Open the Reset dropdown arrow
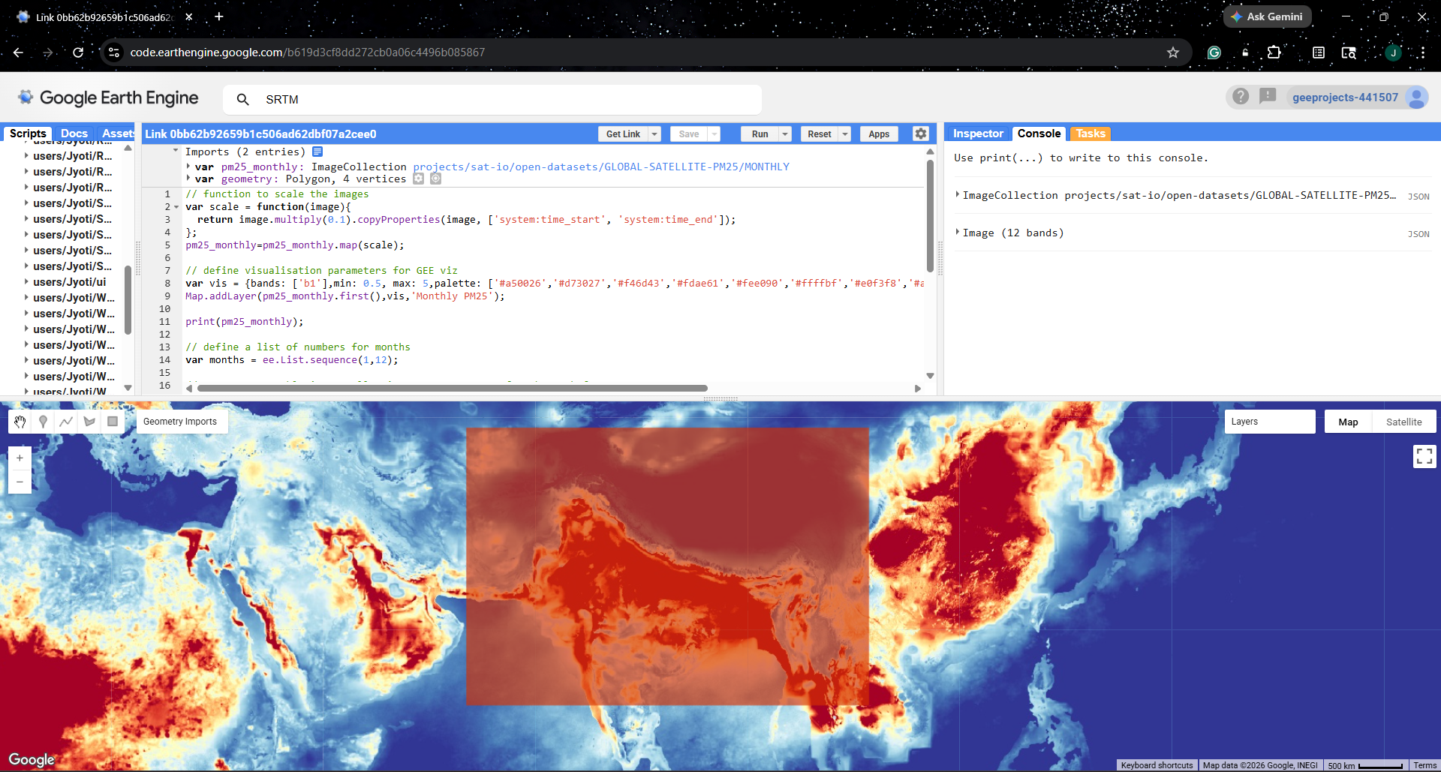Viewport: 1441px width, 772px height. (x=845, y=134)
